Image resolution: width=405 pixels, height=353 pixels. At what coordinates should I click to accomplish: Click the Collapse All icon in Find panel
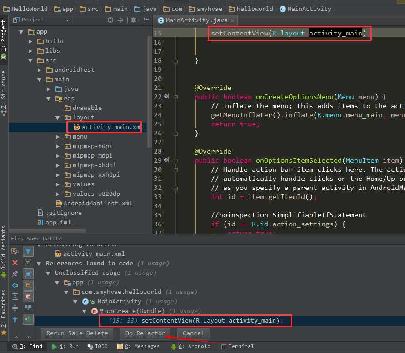(x=15, y=308)
